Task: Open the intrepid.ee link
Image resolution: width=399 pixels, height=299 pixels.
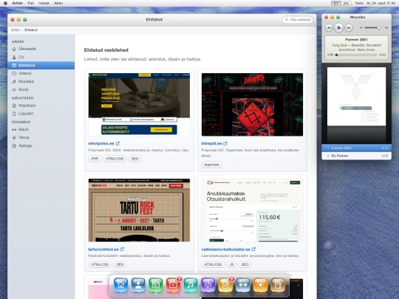Action: tap(211, 143)
